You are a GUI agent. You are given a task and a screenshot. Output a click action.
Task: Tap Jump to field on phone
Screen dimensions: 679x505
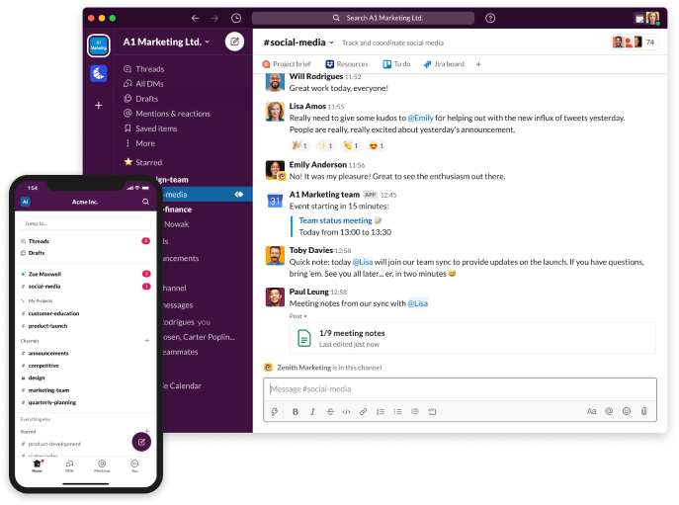85,223
